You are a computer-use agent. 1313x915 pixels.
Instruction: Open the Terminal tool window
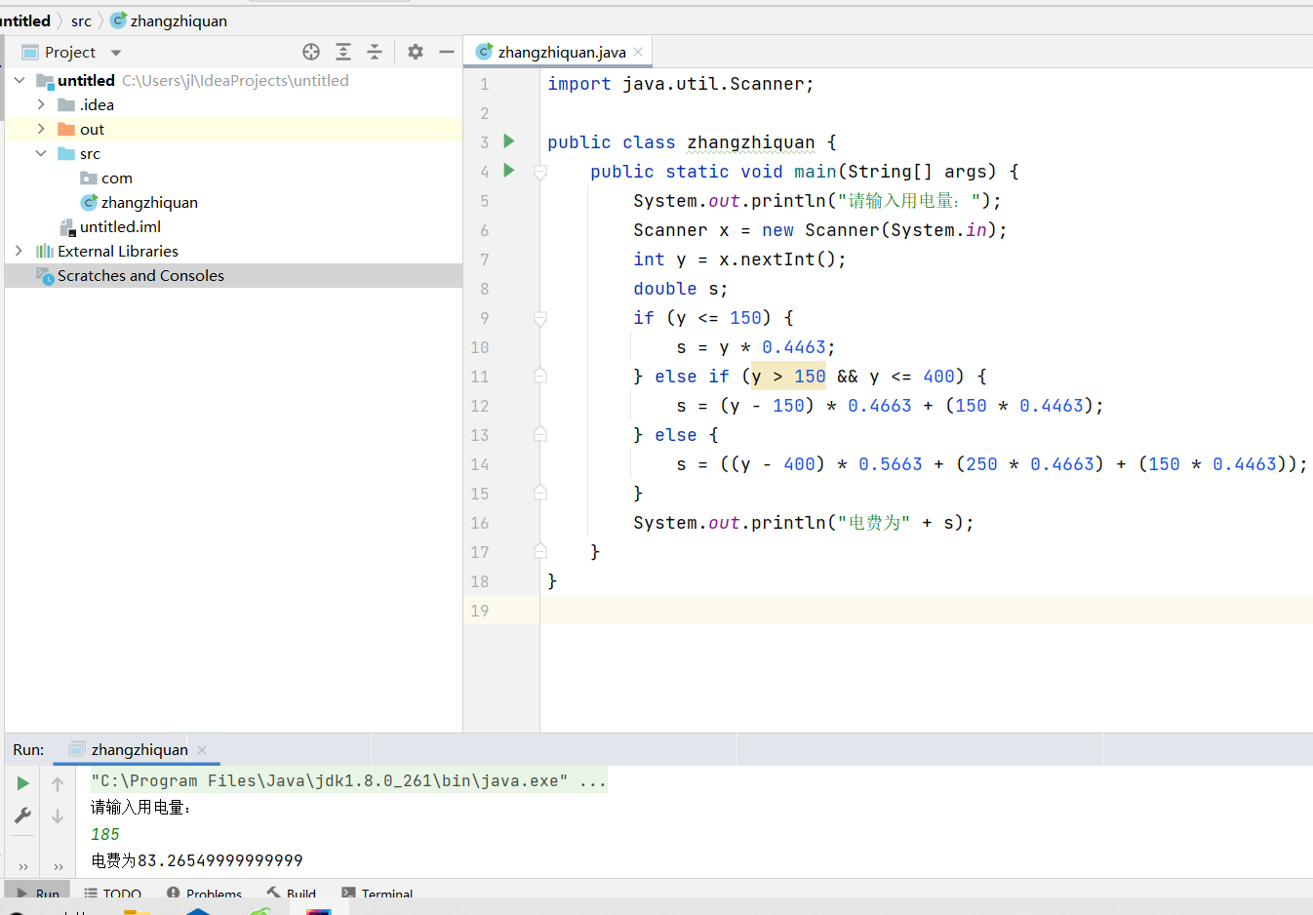pos(378,893)
